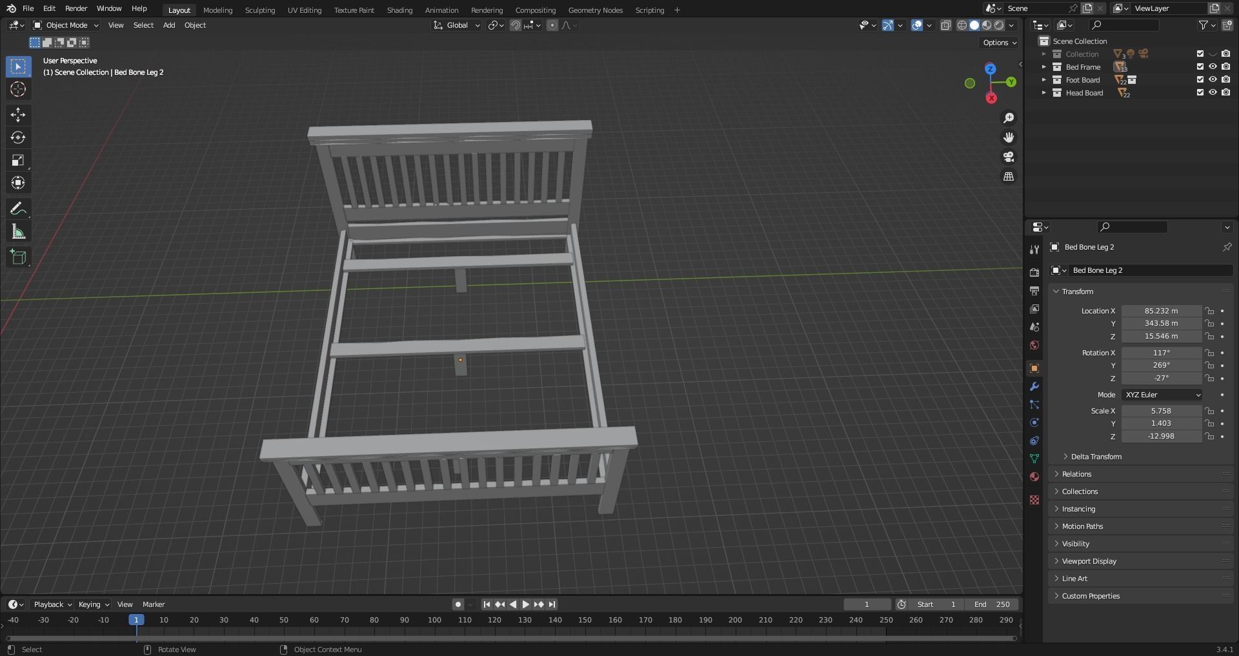Uncheck the Collection exclude checkbox
This screenshot has height=656, width=1239.
click(1200, 54)
